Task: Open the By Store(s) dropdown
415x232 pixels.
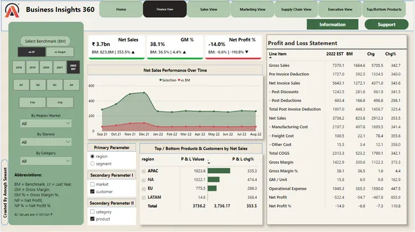Action: click(x=46, y=142)
